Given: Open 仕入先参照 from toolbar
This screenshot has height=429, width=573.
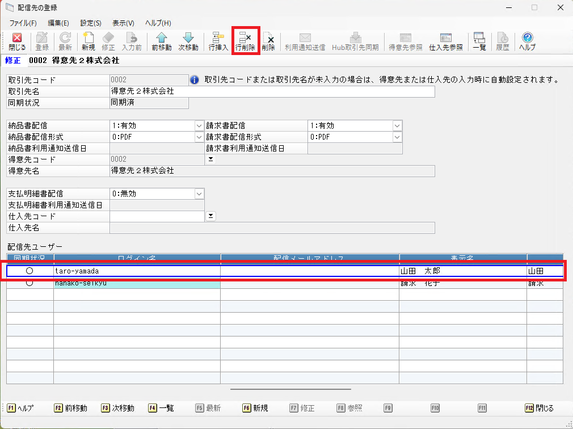Looking at the screenshot, I should (x=445, y=41).
